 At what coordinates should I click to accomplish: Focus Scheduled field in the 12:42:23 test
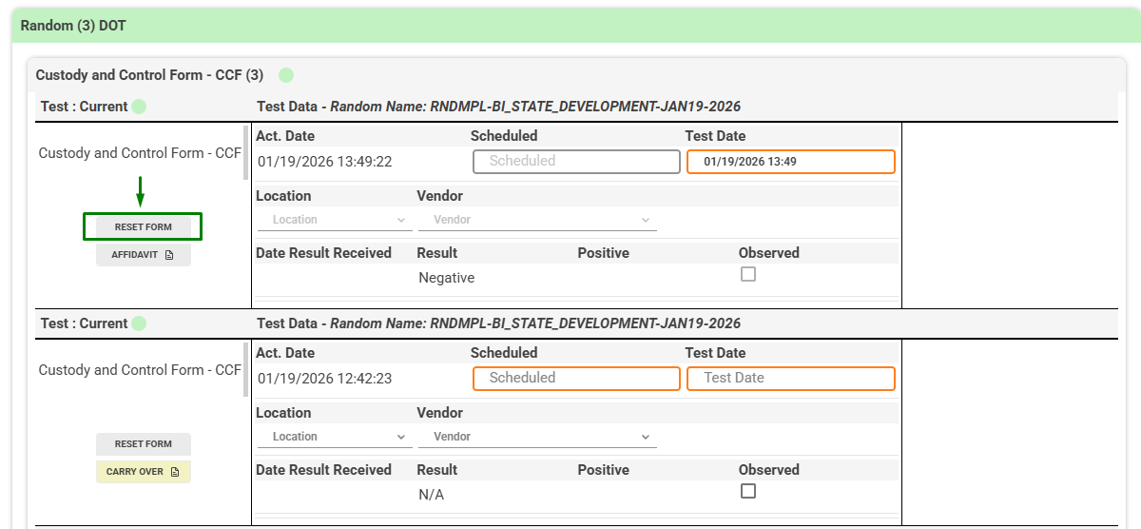[576, 379]
